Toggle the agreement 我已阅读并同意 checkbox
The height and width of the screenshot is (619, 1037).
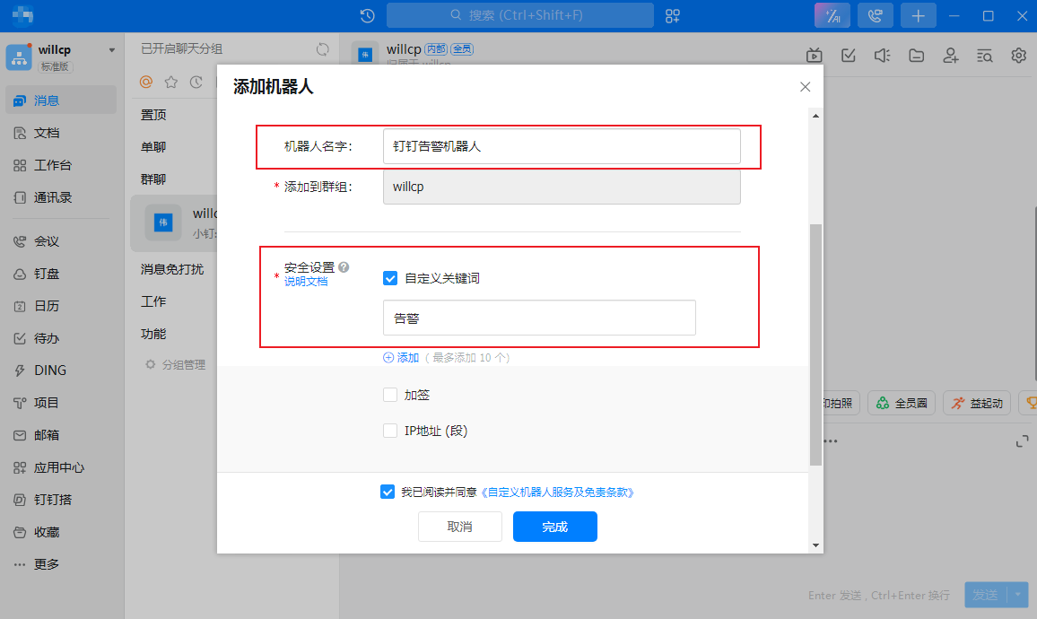pyautogui.click(x=388, y=492)
